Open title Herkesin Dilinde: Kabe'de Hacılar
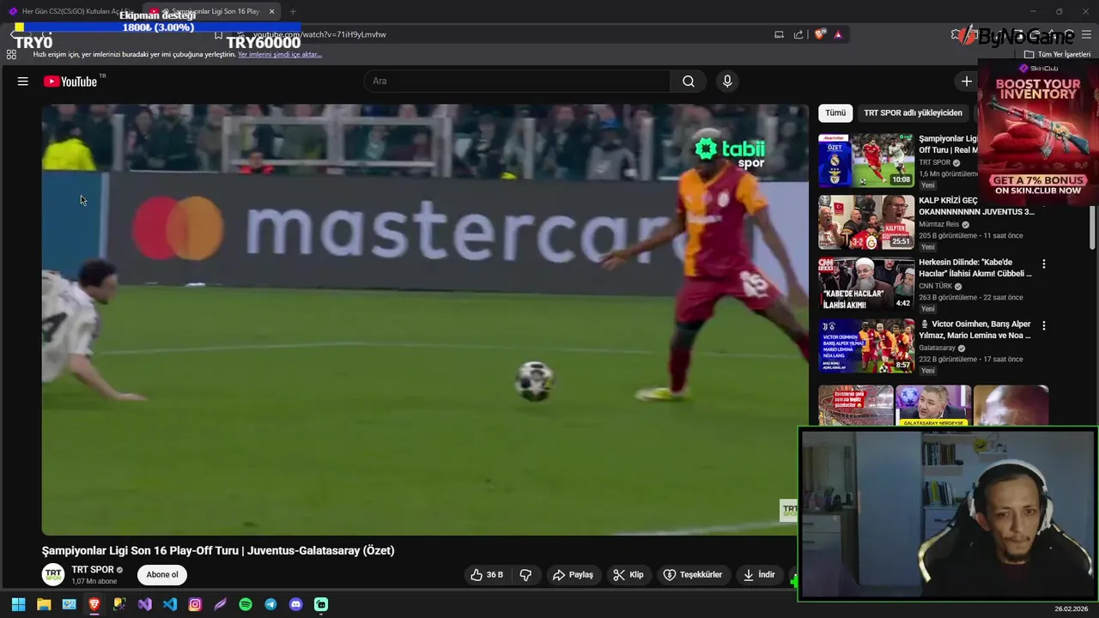This screenshot has height=618, width=1099. (975, 268)
